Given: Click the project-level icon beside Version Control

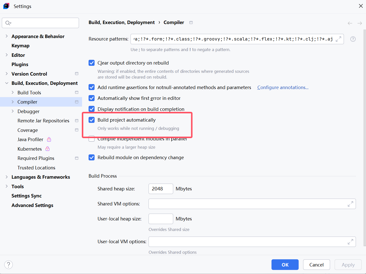Looking at the screenshot, I should [77, 74].
